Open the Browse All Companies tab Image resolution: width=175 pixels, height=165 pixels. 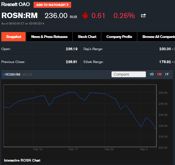coord(157,37)
